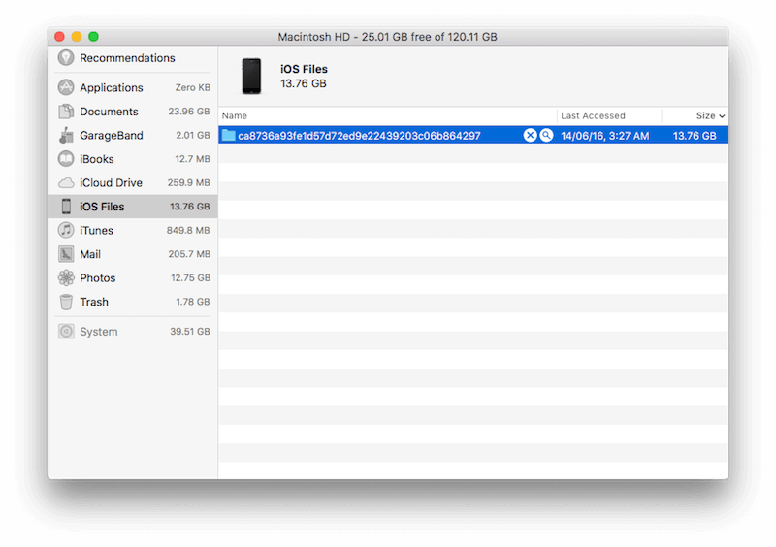Viewport: 776px width, 547px height.
Task: Open the Mail stamp icon
Action: 66,254
